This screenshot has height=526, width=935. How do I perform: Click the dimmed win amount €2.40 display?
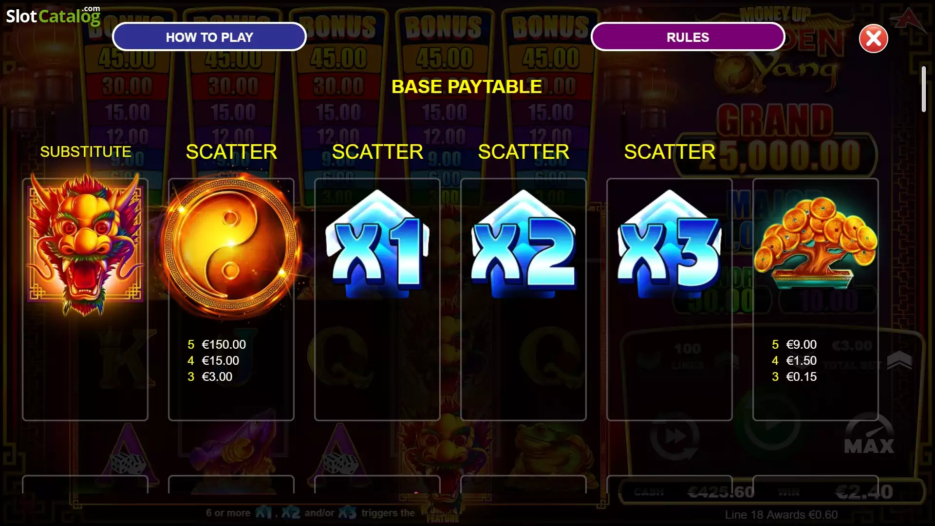point(864,491)
